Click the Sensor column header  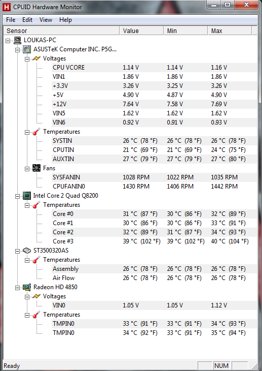click(62, 31)
